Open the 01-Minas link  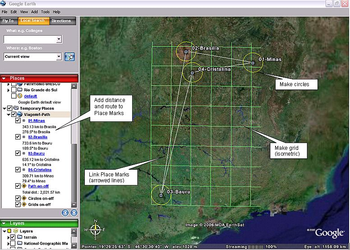tap(37, 120)
